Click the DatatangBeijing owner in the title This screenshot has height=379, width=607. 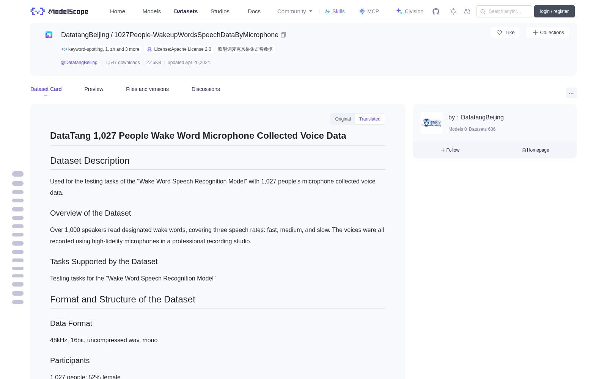coord(85,35)
